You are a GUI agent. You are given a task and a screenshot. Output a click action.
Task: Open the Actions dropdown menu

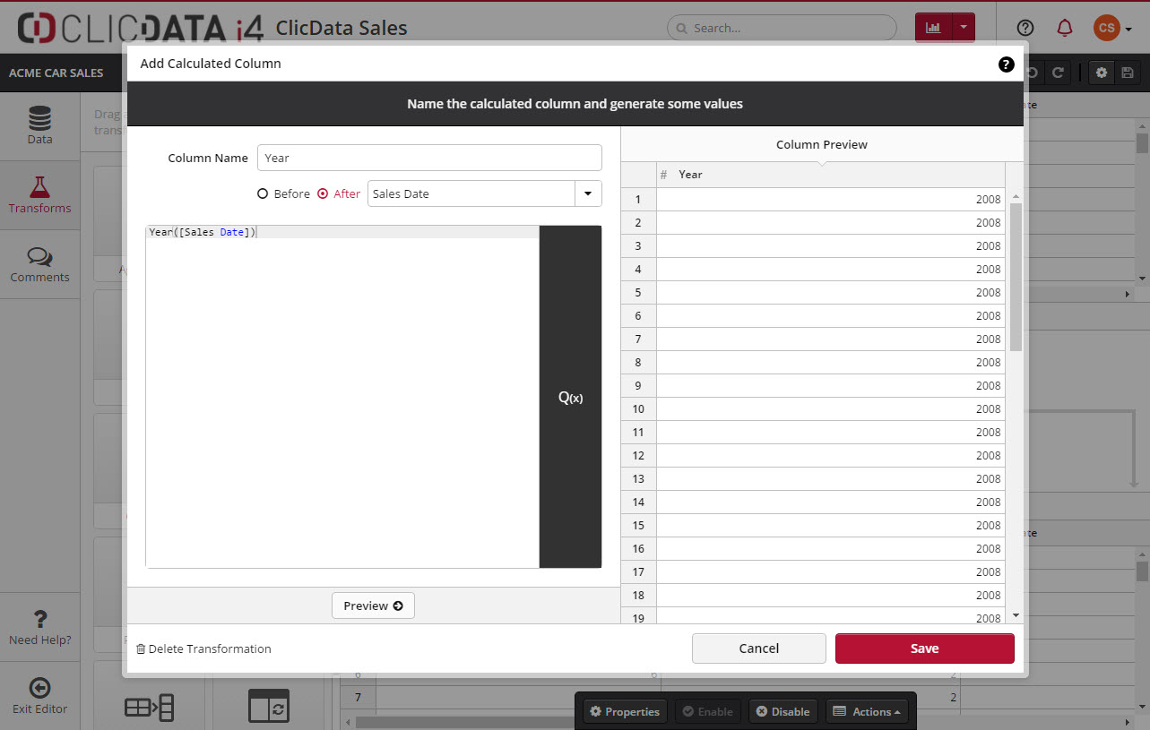tap(867, 711)
